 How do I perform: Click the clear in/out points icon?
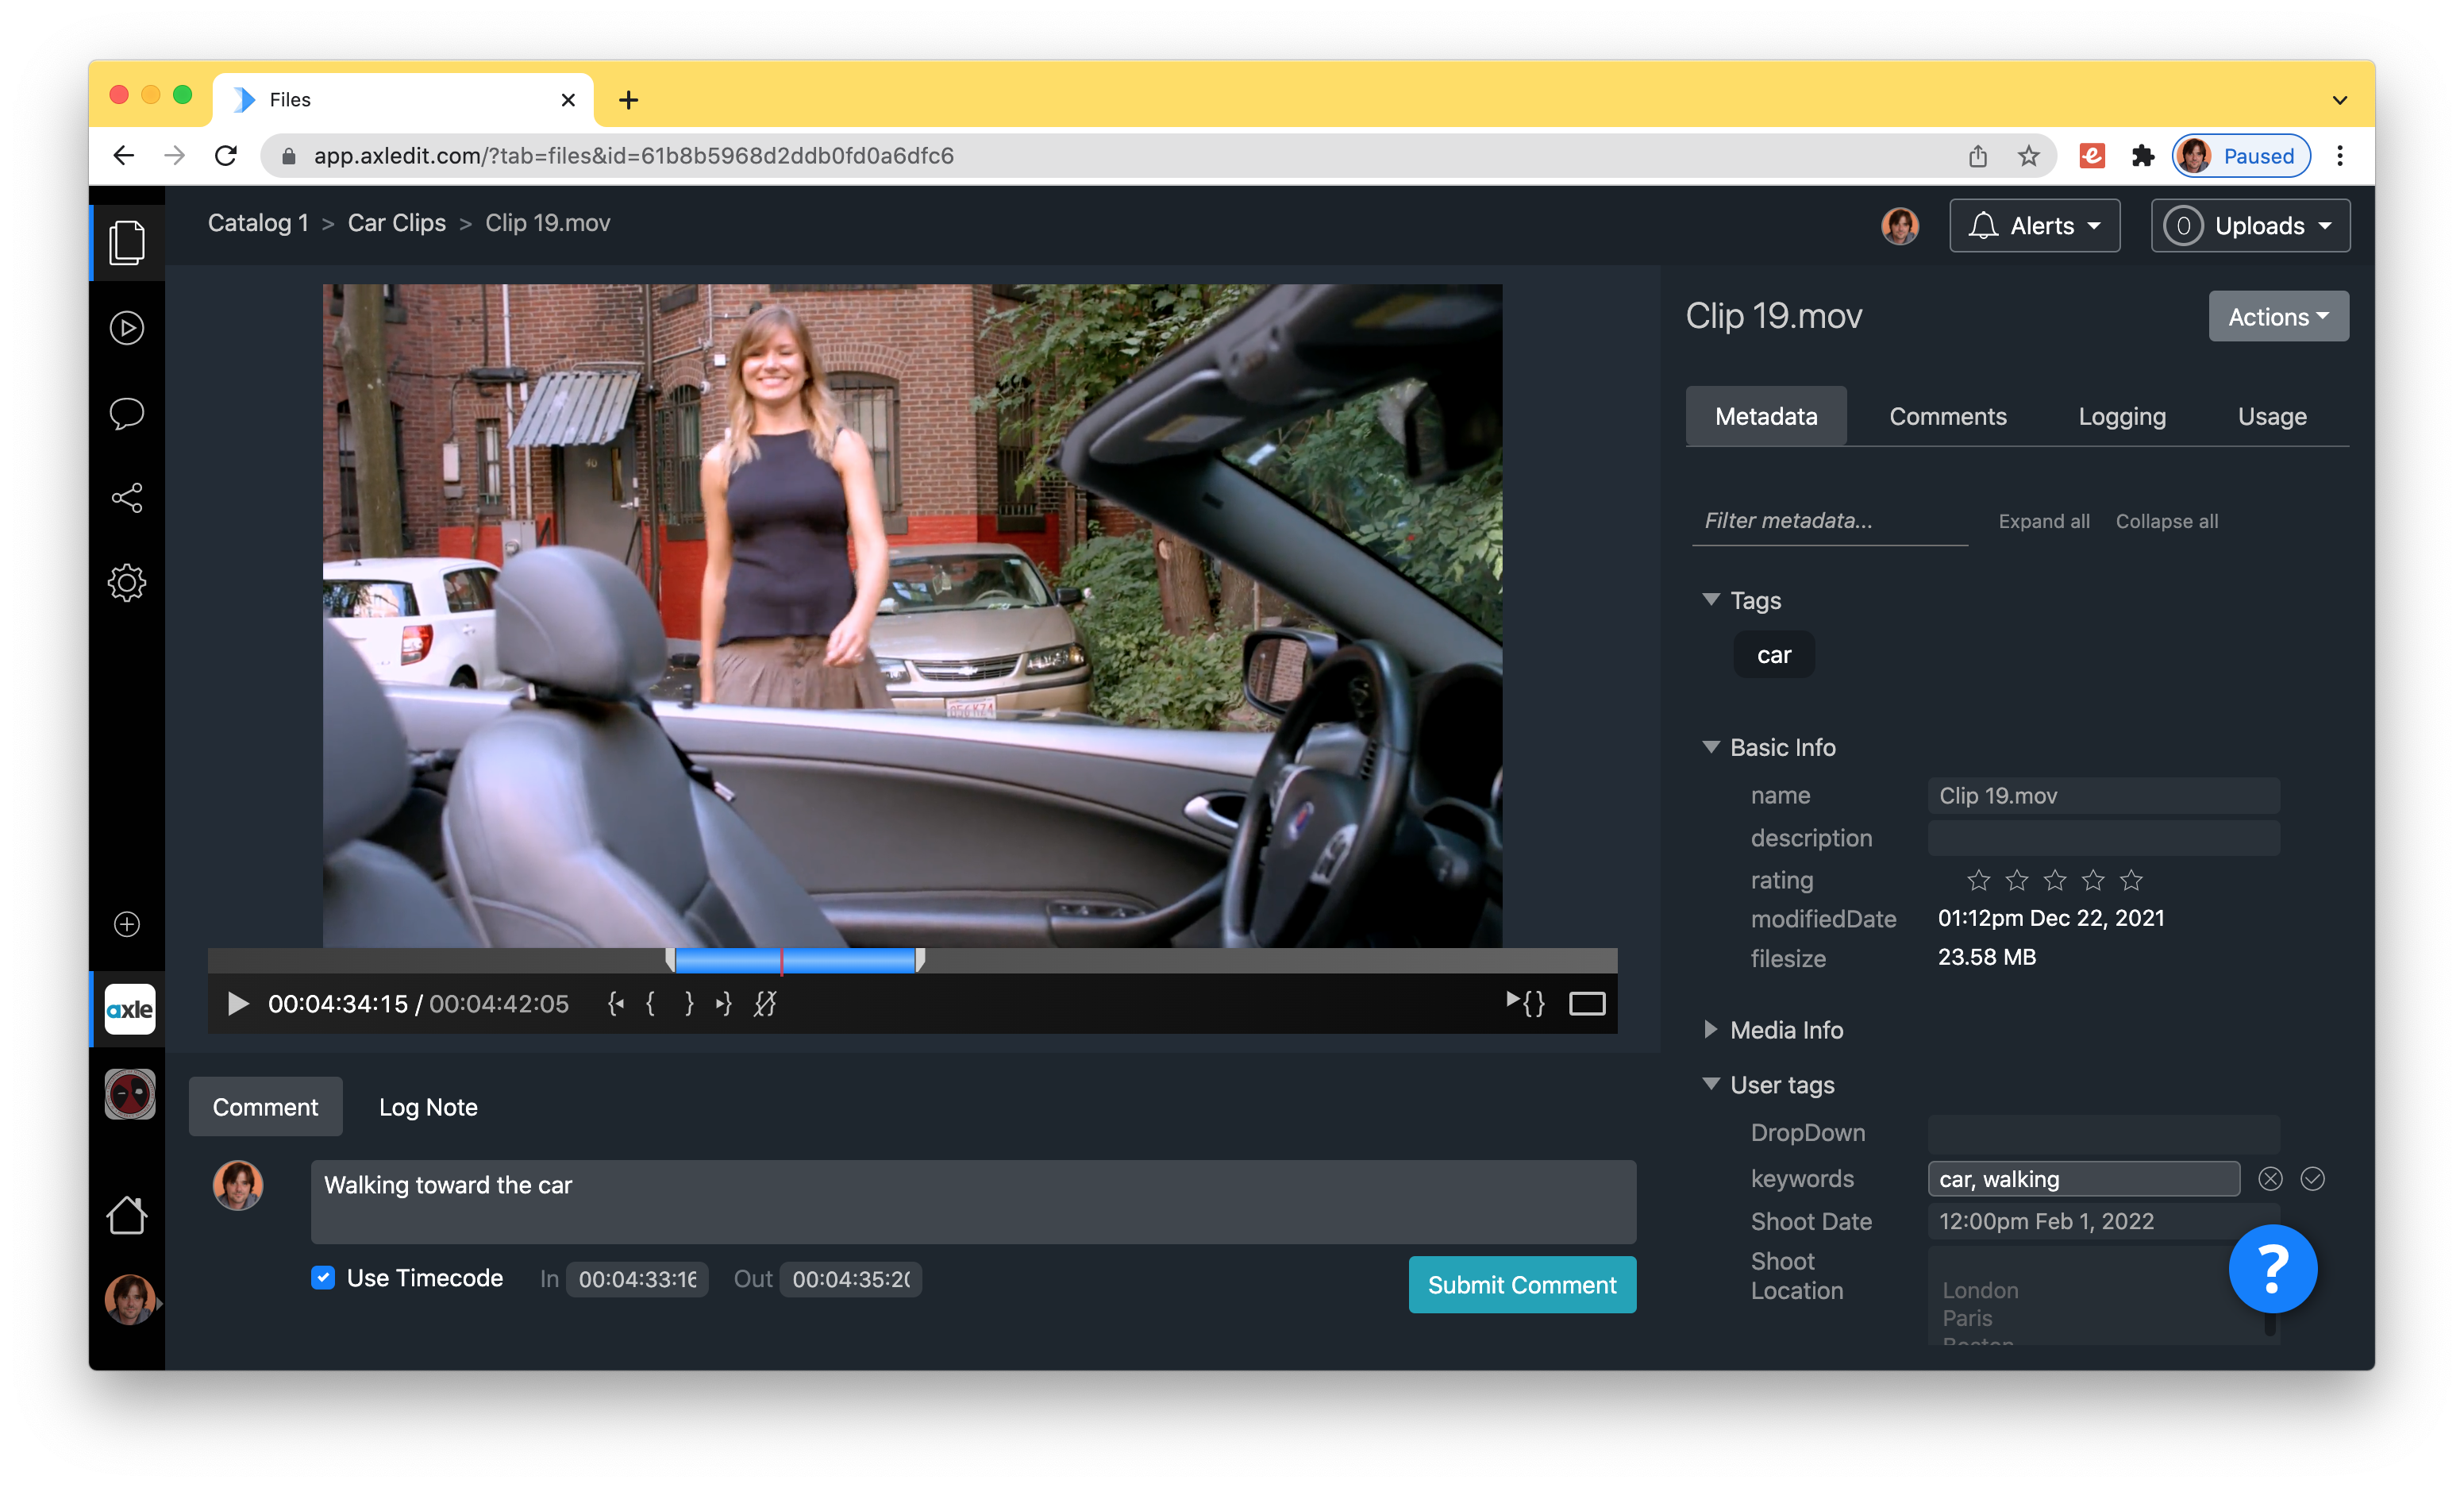[765, 1003]
